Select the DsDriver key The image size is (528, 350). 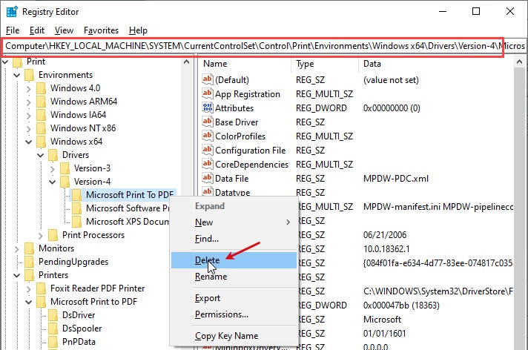[79, 315]
